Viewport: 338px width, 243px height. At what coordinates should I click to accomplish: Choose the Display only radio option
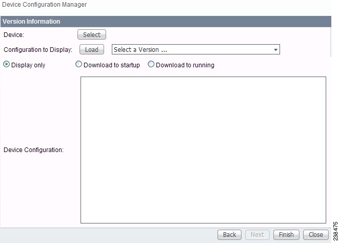[x=7, y=64]
